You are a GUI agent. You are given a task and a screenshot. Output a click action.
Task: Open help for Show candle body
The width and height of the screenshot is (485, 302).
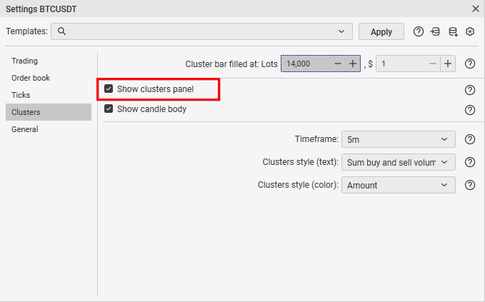(470, 110)
